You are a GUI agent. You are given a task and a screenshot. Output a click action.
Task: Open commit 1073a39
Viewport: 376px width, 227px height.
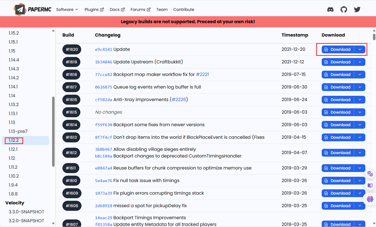[x=104, y=193]
